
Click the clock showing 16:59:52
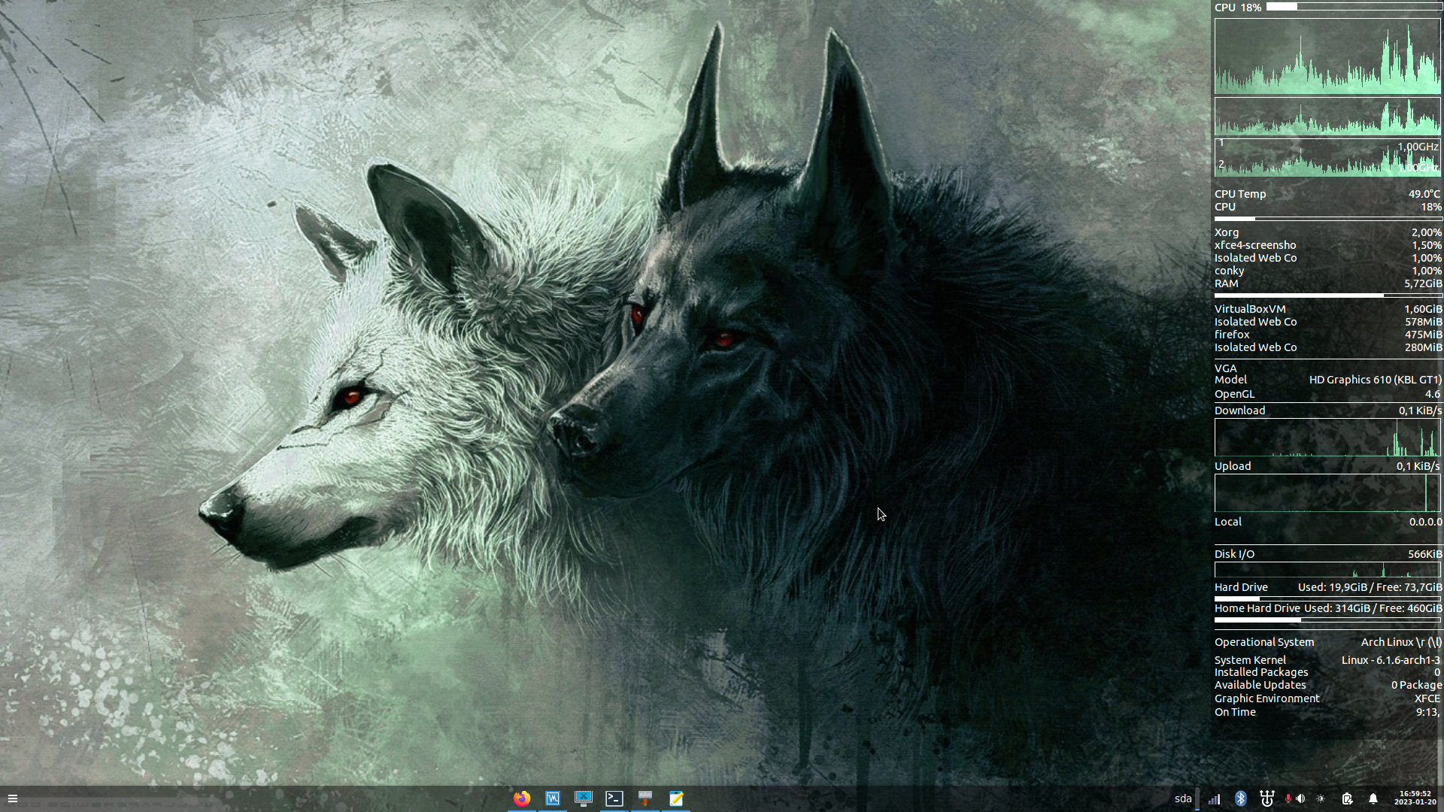[x=1415, y=798]
